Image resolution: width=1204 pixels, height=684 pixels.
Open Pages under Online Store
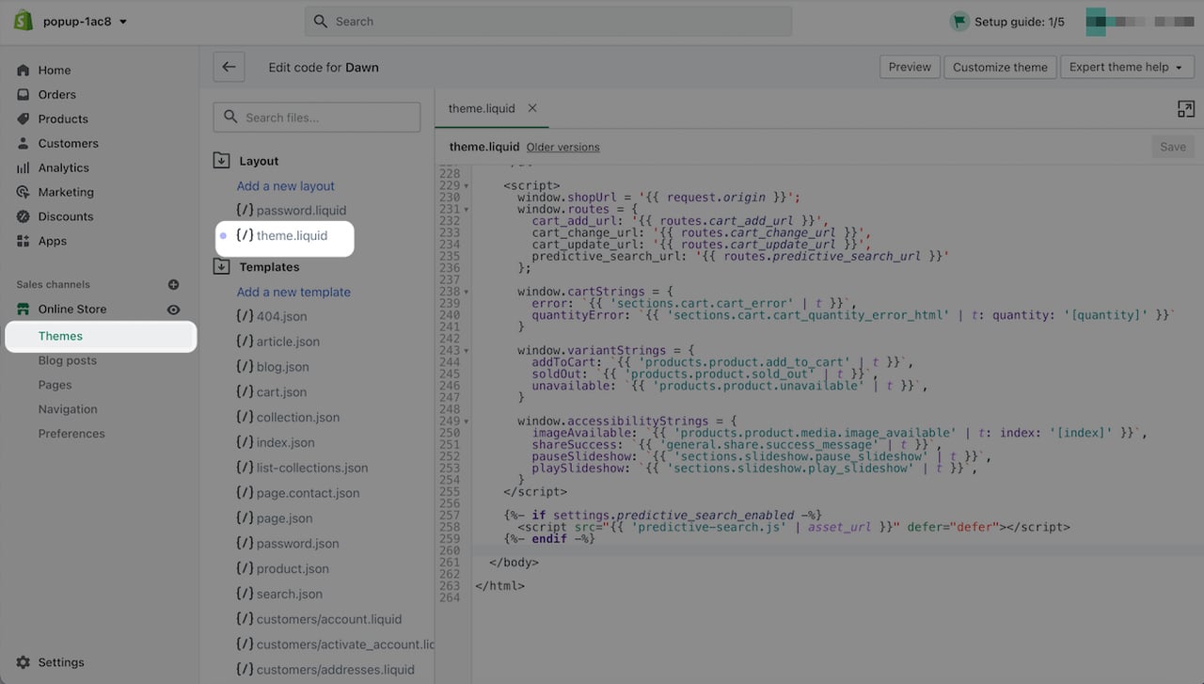tap(55, 385)
